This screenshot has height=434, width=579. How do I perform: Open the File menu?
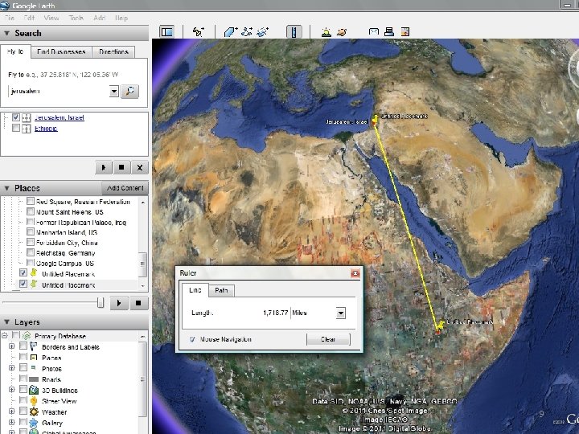coord(9,18)
